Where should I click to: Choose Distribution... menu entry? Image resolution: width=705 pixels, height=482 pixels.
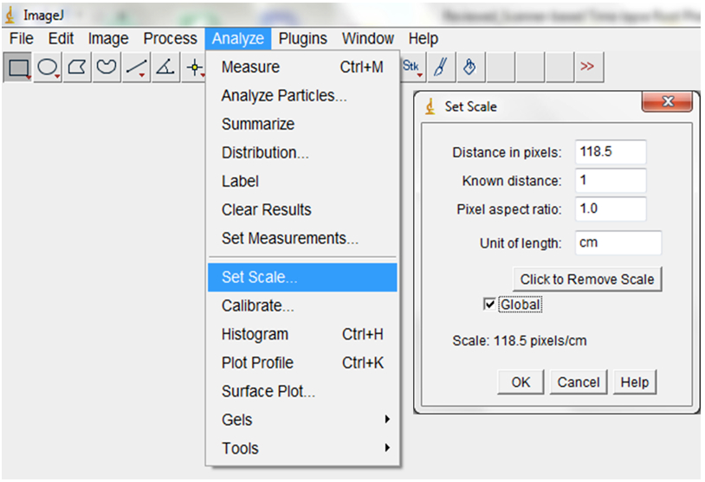coord(302,152)
